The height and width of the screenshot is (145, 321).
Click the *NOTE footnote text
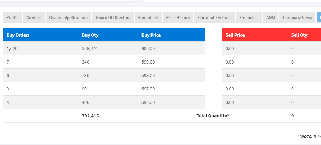(x=310, y=137)
